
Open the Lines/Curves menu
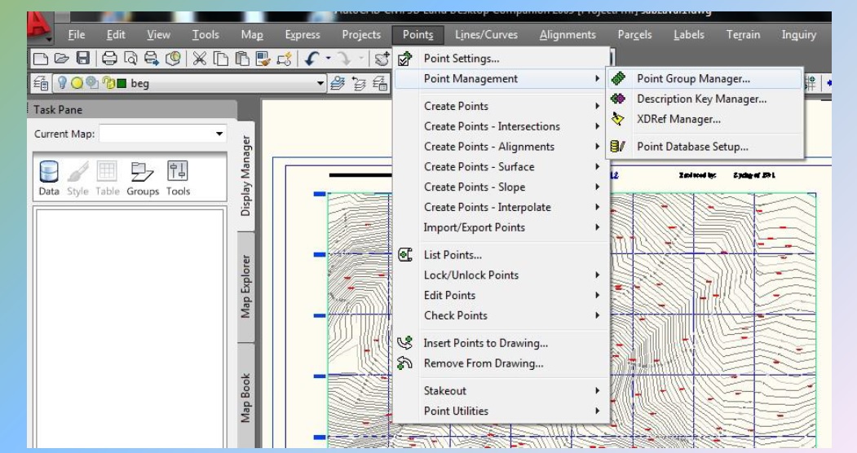pos(487,34)
